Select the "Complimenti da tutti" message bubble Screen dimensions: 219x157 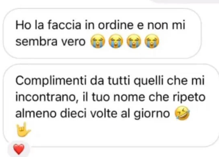tap(111, 106)
